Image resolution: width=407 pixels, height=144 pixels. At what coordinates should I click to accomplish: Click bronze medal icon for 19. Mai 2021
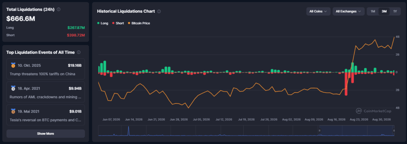13,111
